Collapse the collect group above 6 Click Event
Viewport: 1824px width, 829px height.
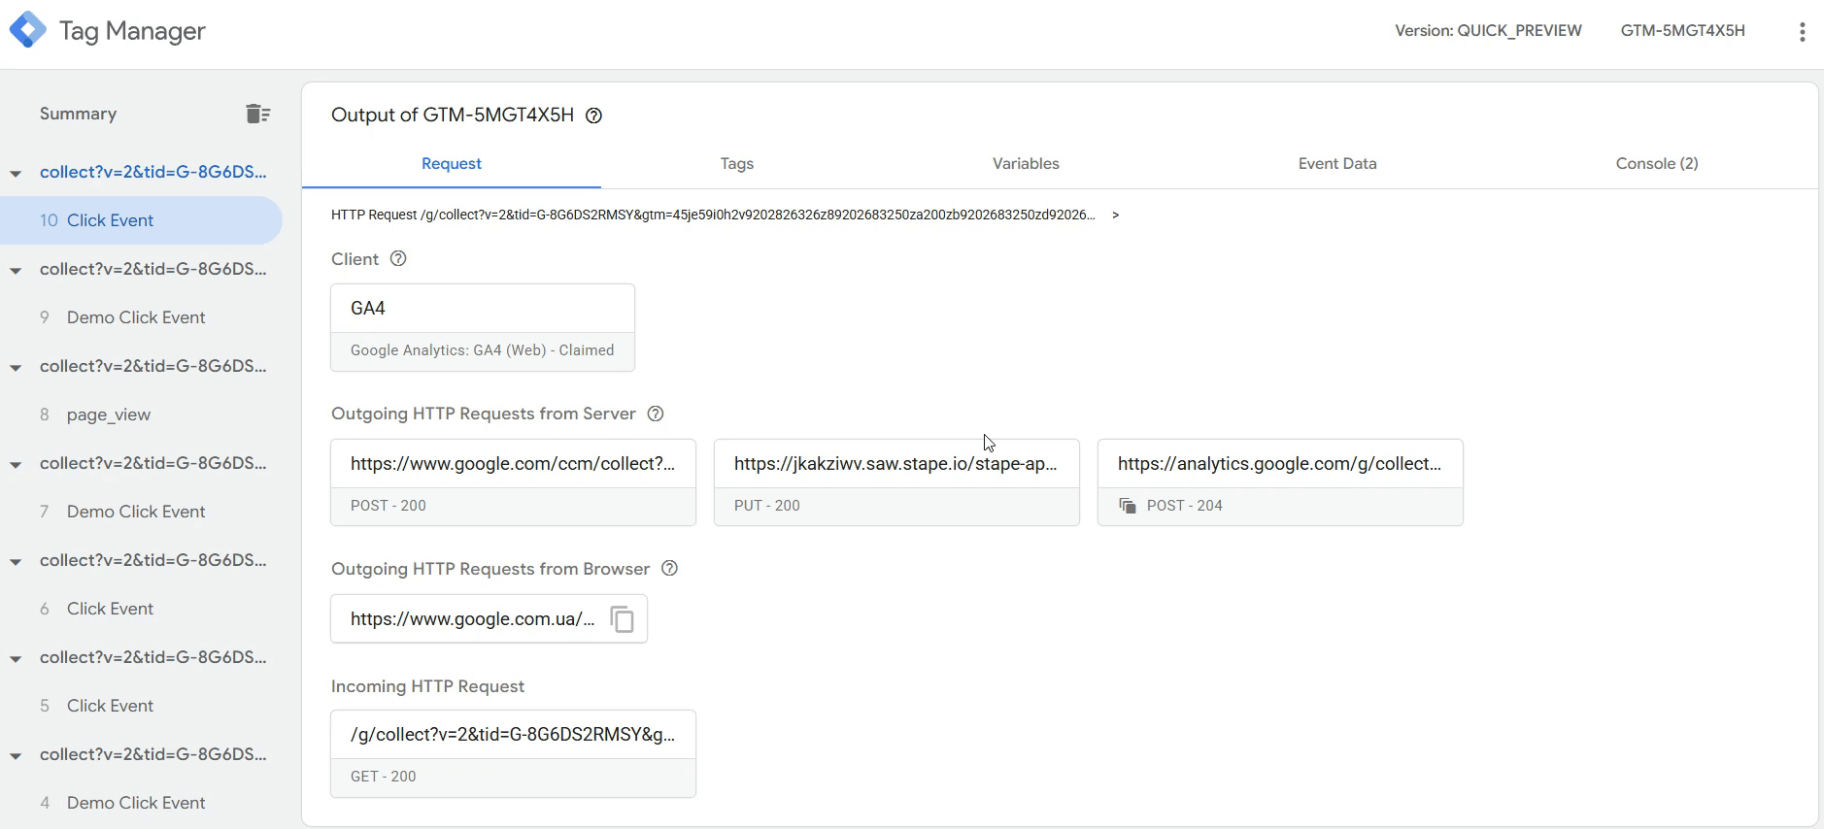[x=16, y=562]
